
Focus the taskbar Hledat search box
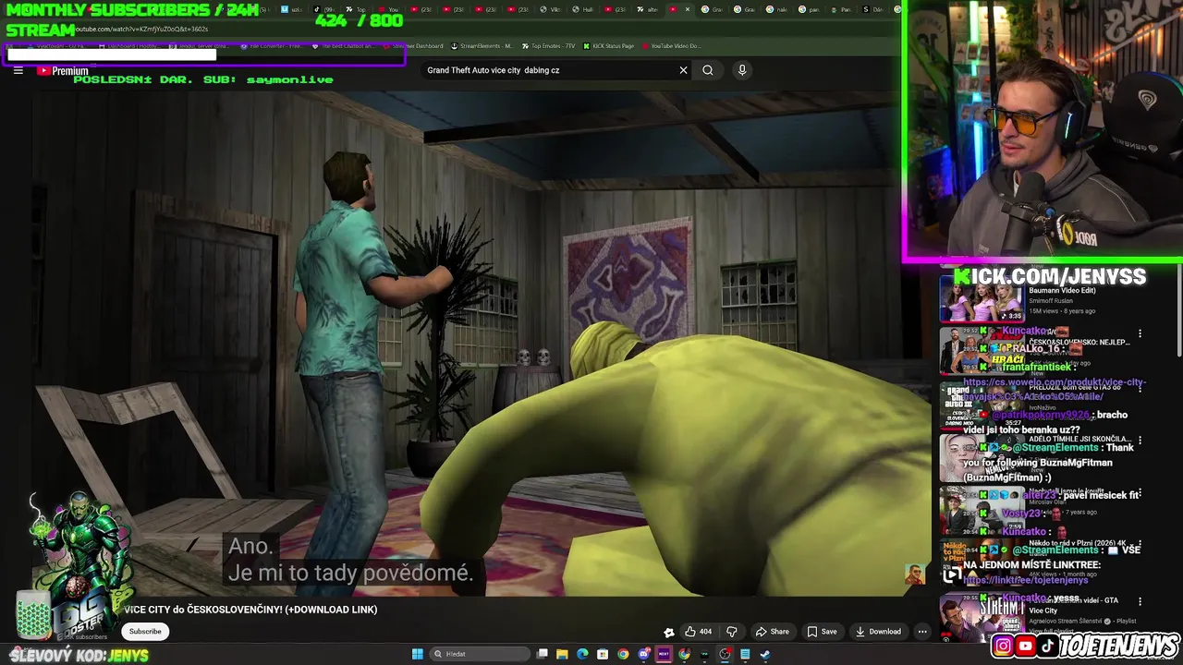(x=480, y=655)
